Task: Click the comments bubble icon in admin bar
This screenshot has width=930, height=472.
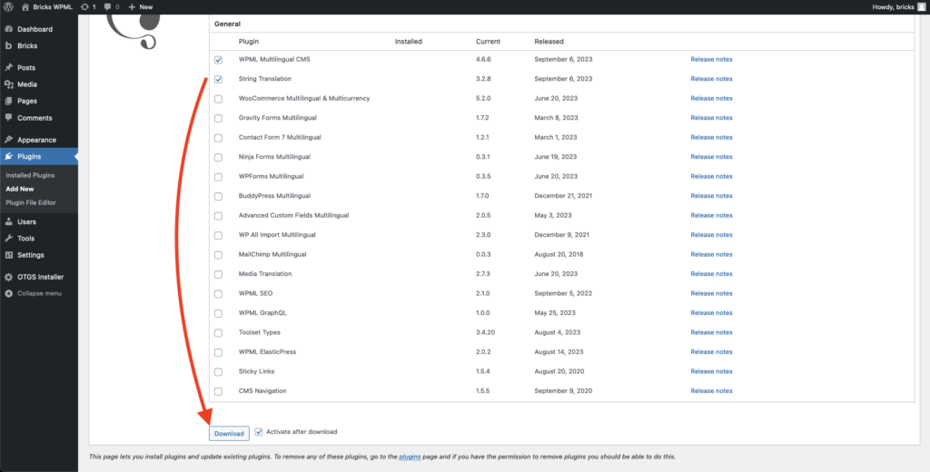Action: point(111,6)
